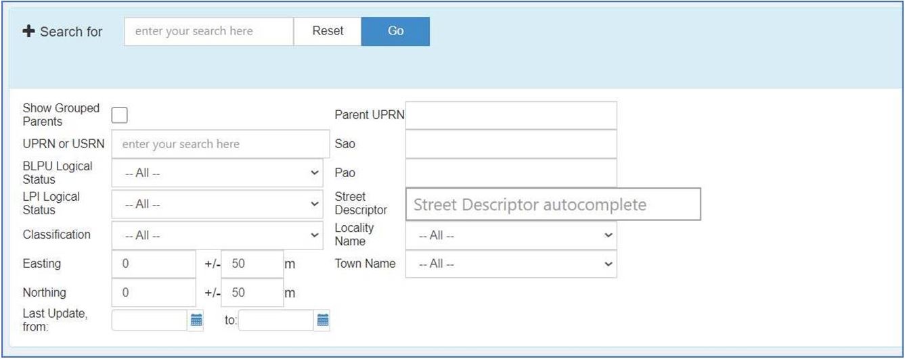The height and width of the screenshot is (359, 905).
Task: Focus the main Search for input box
Action: (209, 31)
